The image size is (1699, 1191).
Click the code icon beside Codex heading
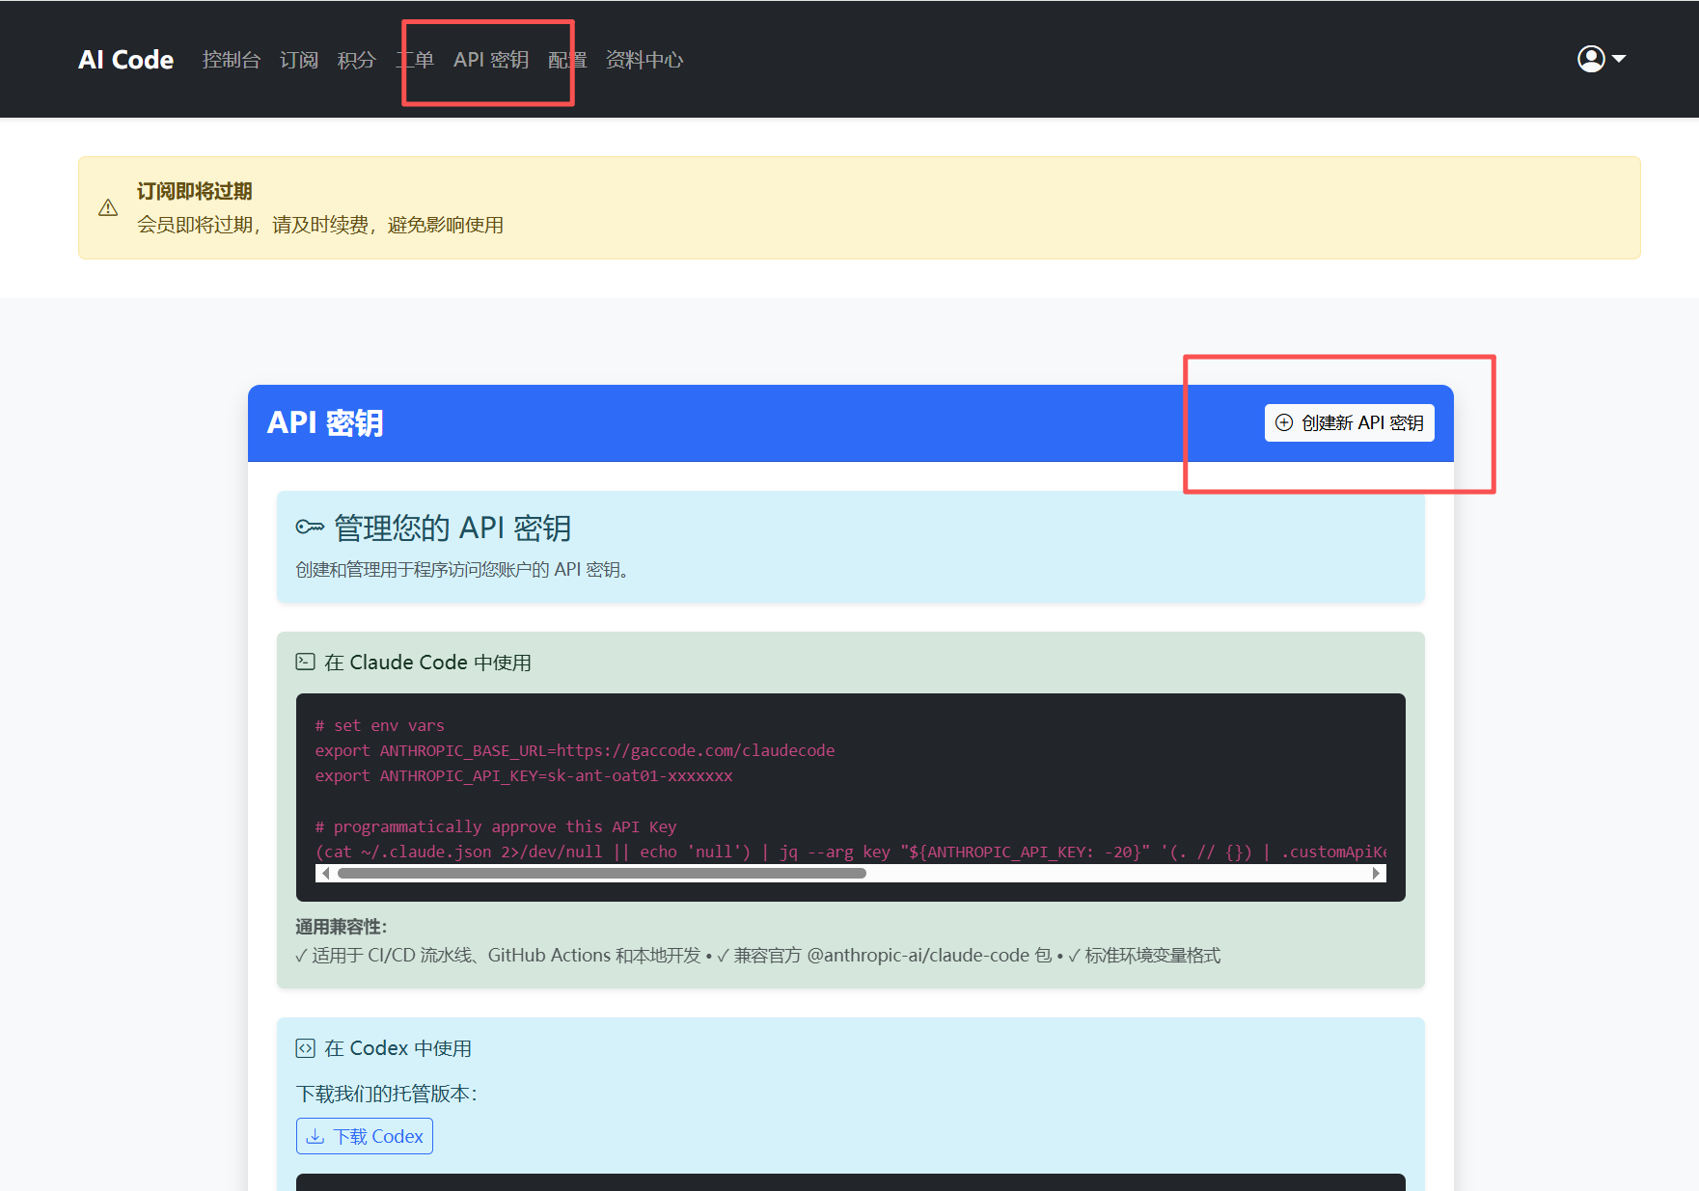(x=305, y=1047)
